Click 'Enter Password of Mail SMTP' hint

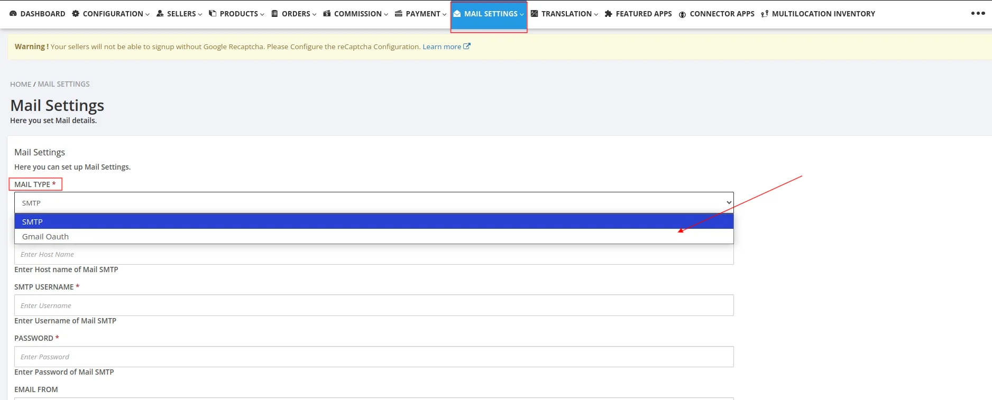click(x=64, y=372)
